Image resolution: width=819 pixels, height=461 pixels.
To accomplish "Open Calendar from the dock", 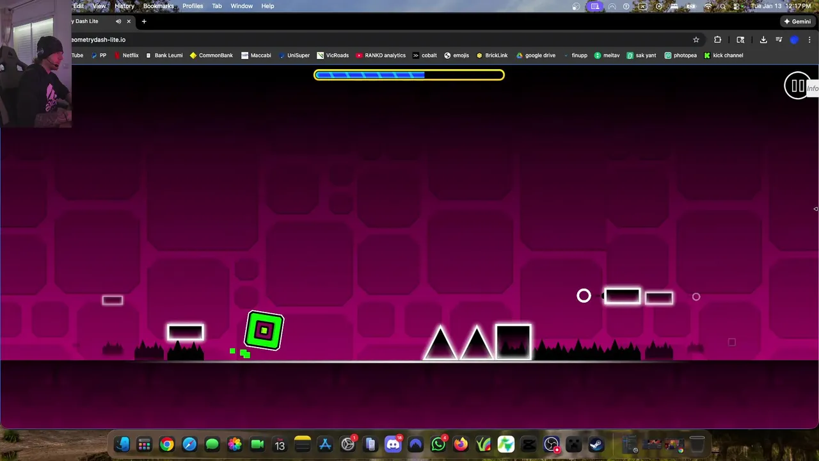I will 280,444.
